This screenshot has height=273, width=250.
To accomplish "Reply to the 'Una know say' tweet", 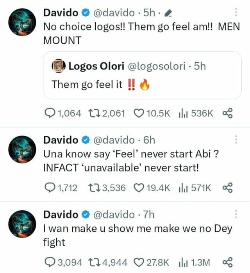I will click(50, 188).
